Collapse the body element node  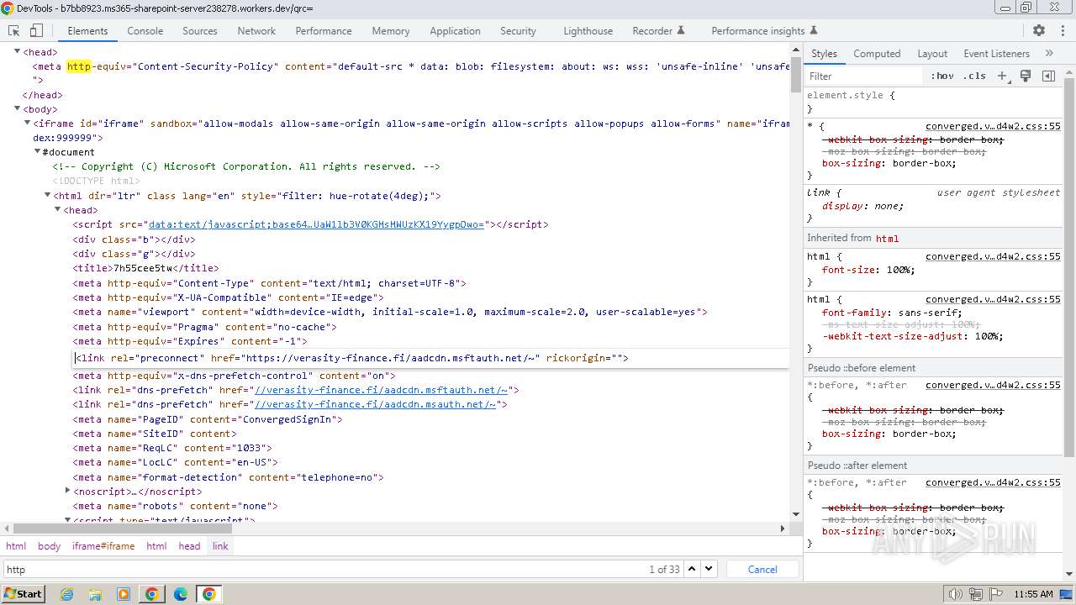pyautogui.click(x=18, y=108)
